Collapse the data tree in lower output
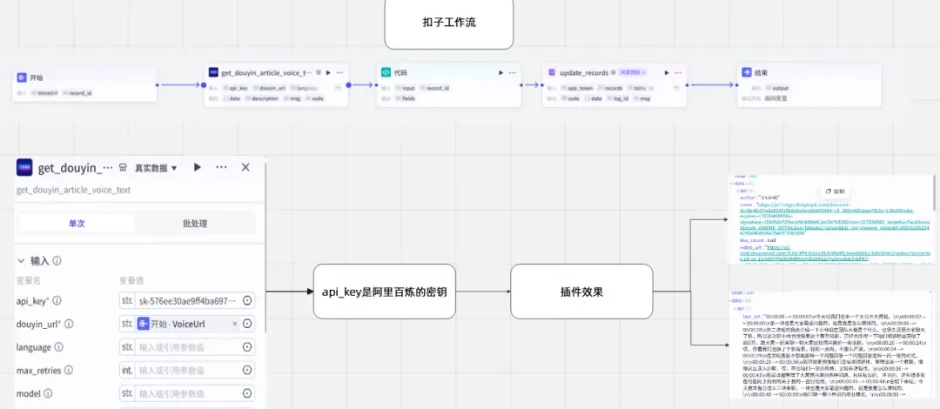940x409 pixels. 733,300
